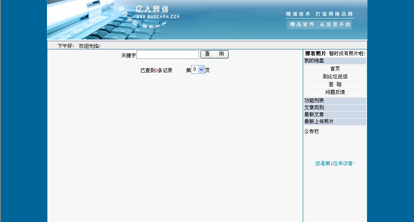Click the 公告栏 bulletin heading
The height and width of the screenshot is (222, 414).
click(x=311, y=131)
